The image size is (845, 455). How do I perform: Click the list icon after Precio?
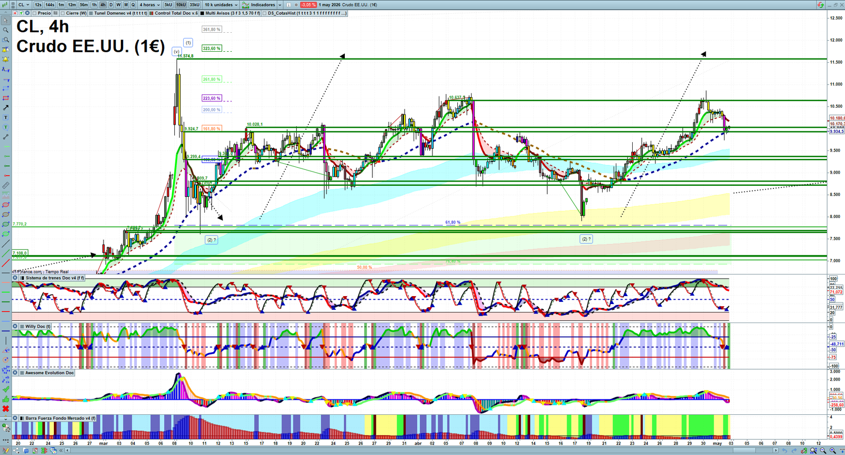click(55, 13)
